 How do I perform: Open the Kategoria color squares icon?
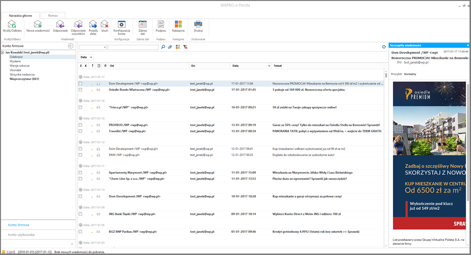coord(178,25)
